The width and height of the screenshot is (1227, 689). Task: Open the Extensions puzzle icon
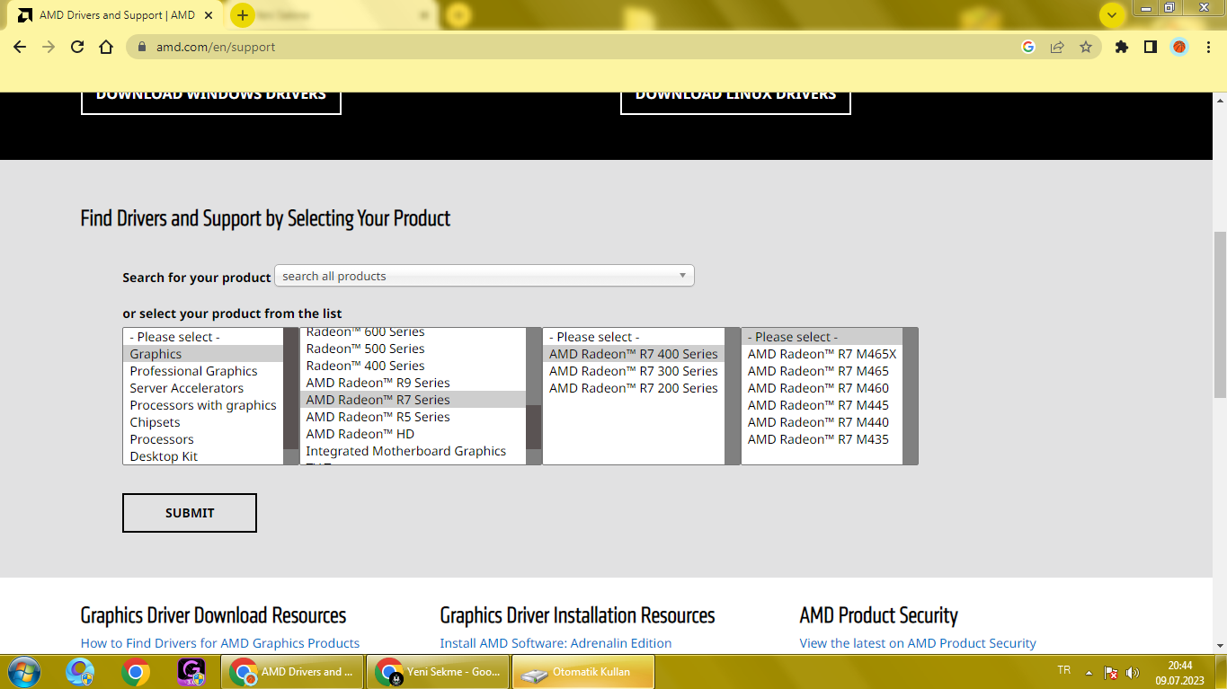(x=1122, y=47)
